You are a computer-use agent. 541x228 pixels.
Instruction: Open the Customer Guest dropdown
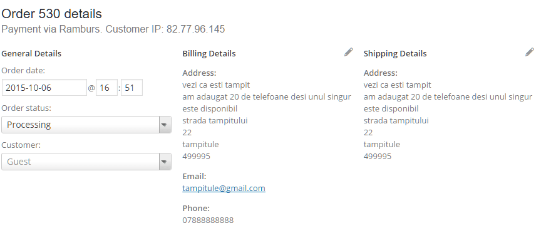coord(86,162)
